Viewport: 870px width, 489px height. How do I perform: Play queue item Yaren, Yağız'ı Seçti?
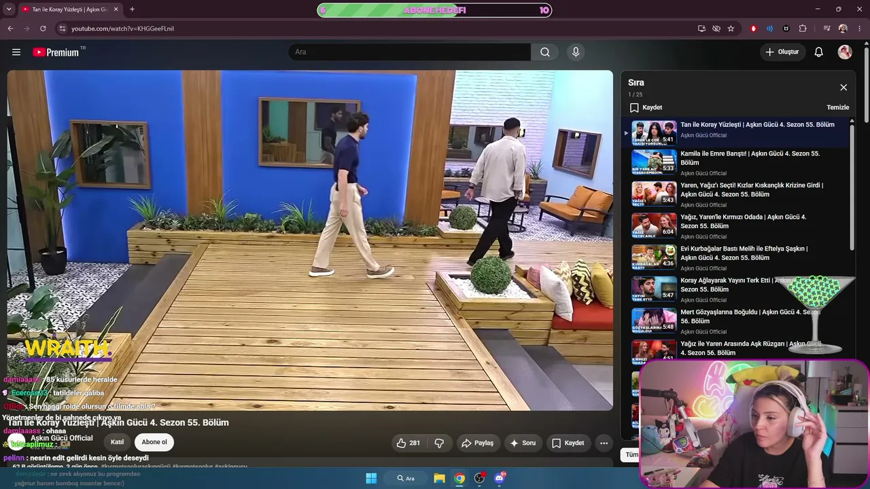(x=737, y=195)
